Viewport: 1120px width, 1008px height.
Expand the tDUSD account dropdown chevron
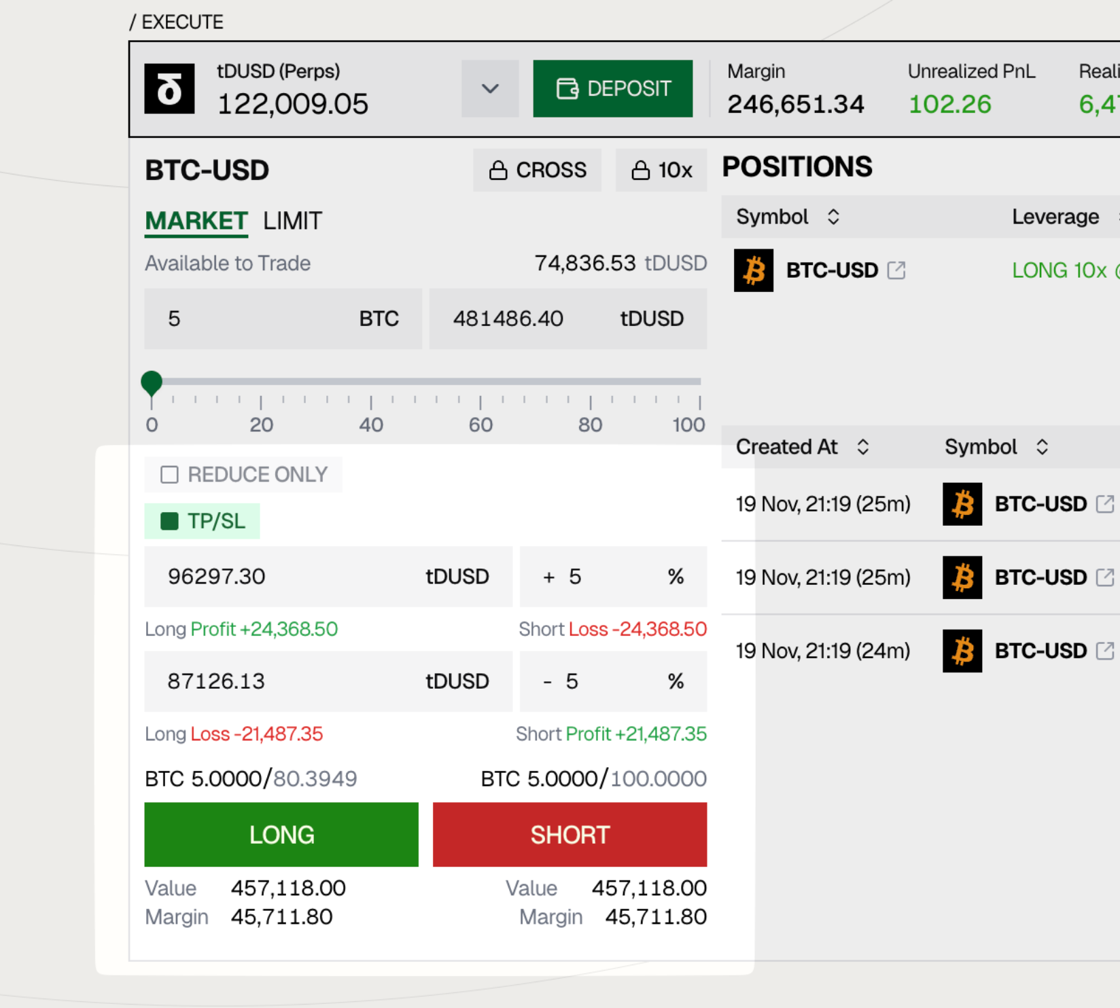(490, 89)
